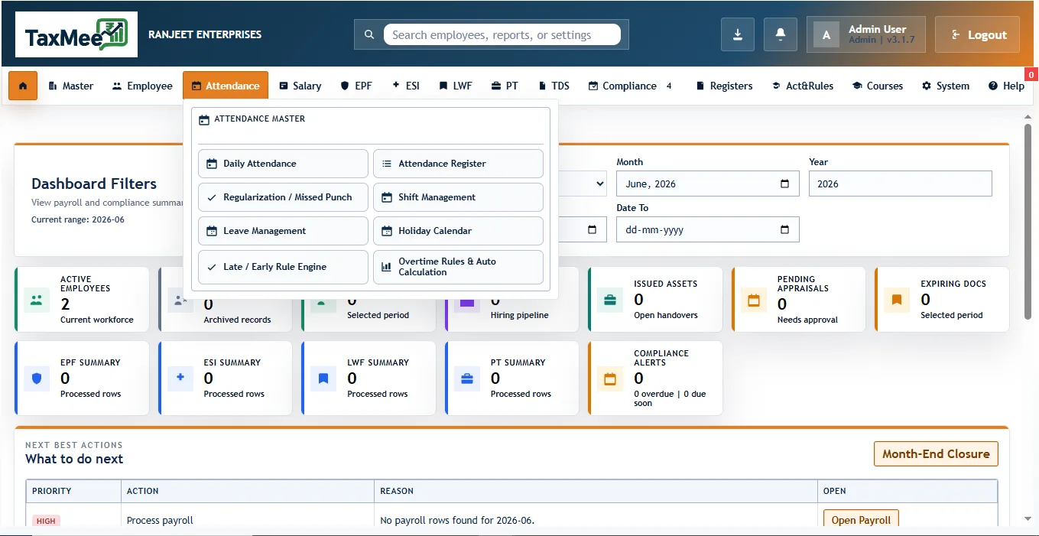The image size is (1039, 536).
Task: Click RANJEET ENTERPRISES company name
Action: click(205, 34)
